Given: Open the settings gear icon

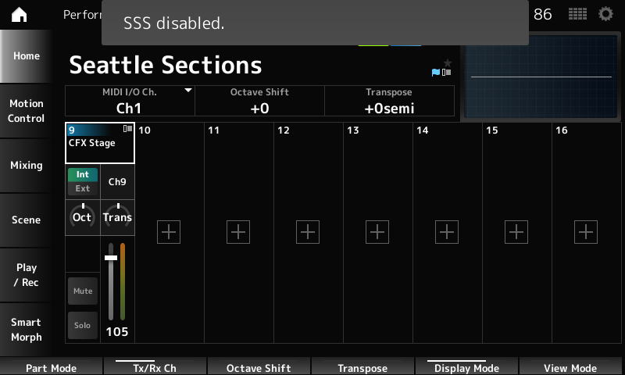Looking at the screenshot, I should (605, 14).
